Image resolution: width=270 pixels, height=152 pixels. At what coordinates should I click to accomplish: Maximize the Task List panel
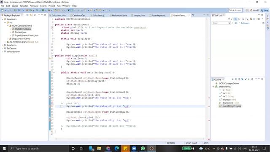point(262,15)
